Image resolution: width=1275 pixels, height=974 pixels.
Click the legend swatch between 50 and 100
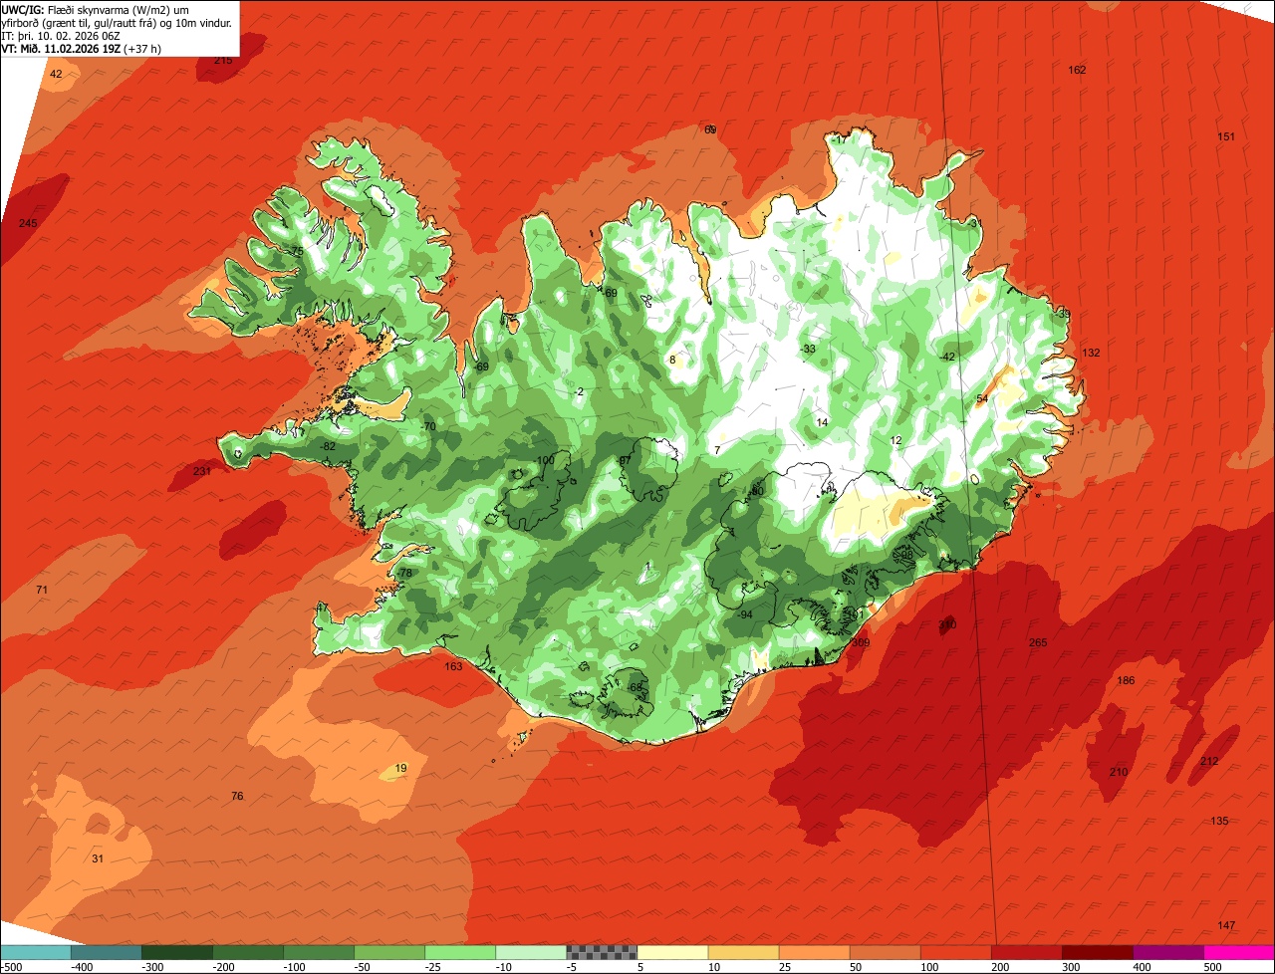(885, 952)
